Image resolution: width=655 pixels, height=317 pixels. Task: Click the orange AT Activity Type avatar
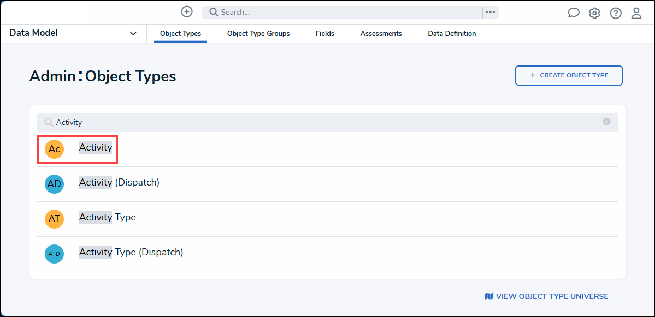pos(54,219)
